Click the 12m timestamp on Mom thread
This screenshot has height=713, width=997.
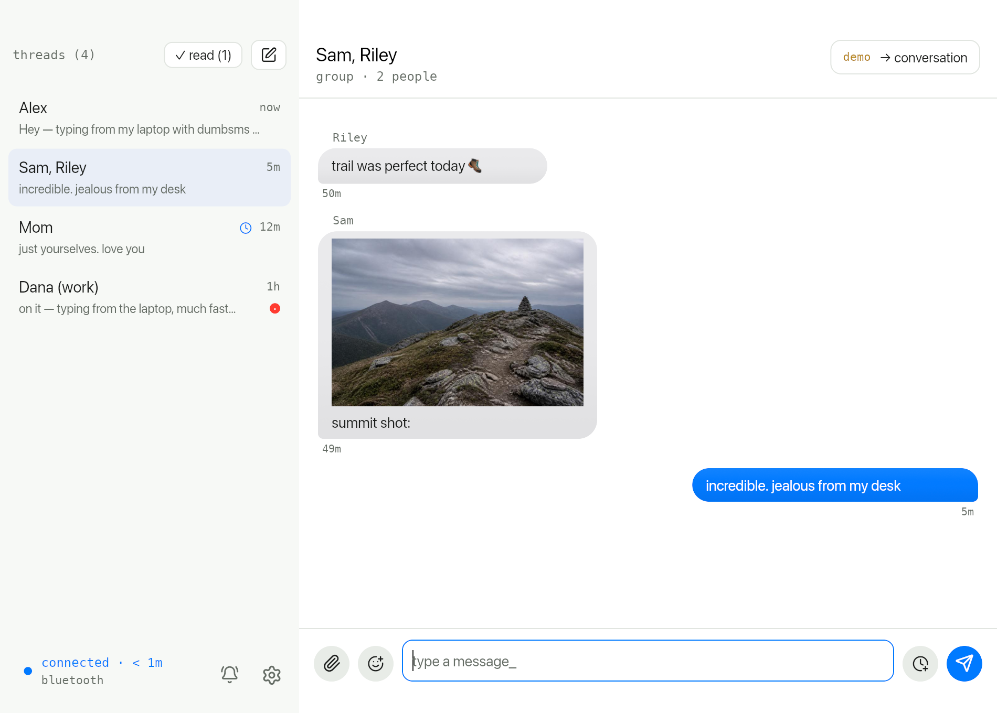(x=270, y=227)
